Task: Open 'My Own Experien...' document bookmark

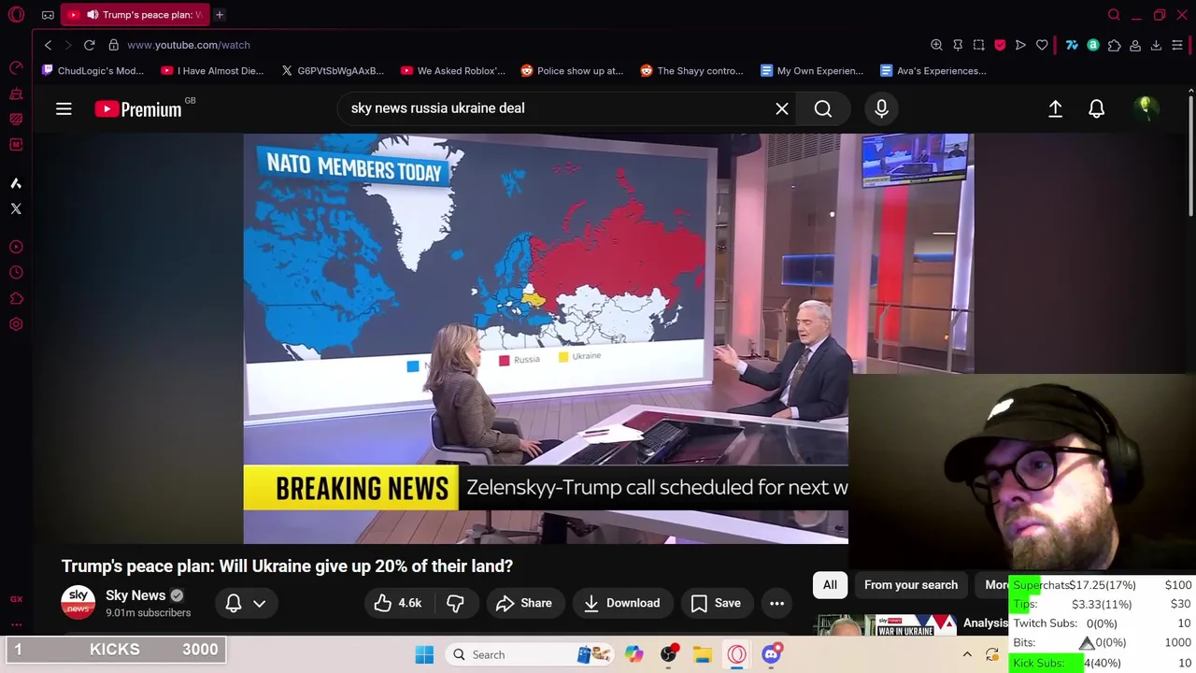Action: [812, 71]
